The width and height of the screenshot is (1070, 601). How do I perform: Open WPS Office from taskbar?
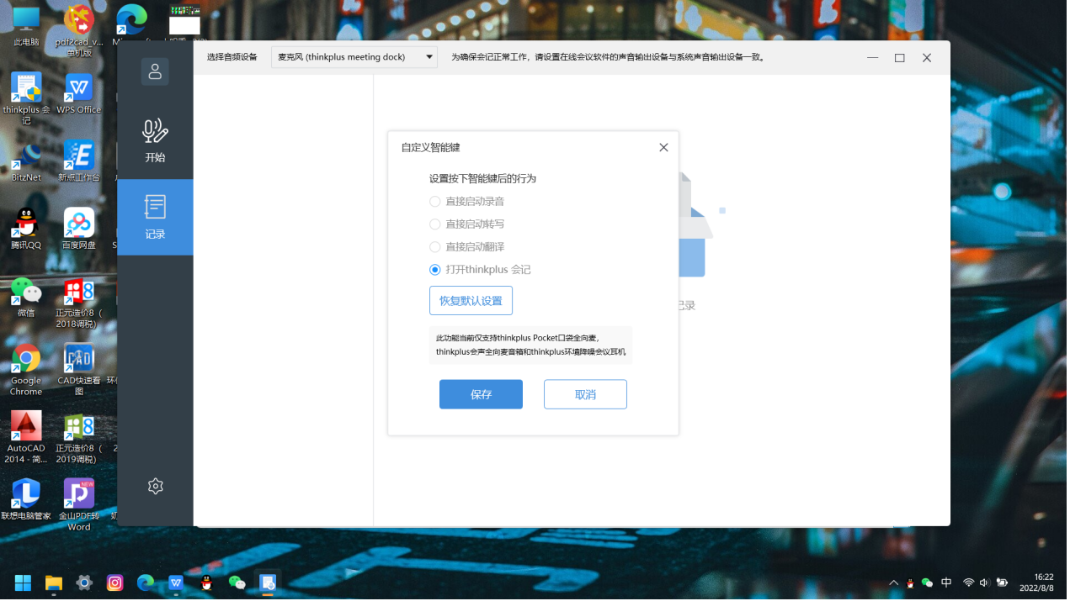[x=176, y=584]
